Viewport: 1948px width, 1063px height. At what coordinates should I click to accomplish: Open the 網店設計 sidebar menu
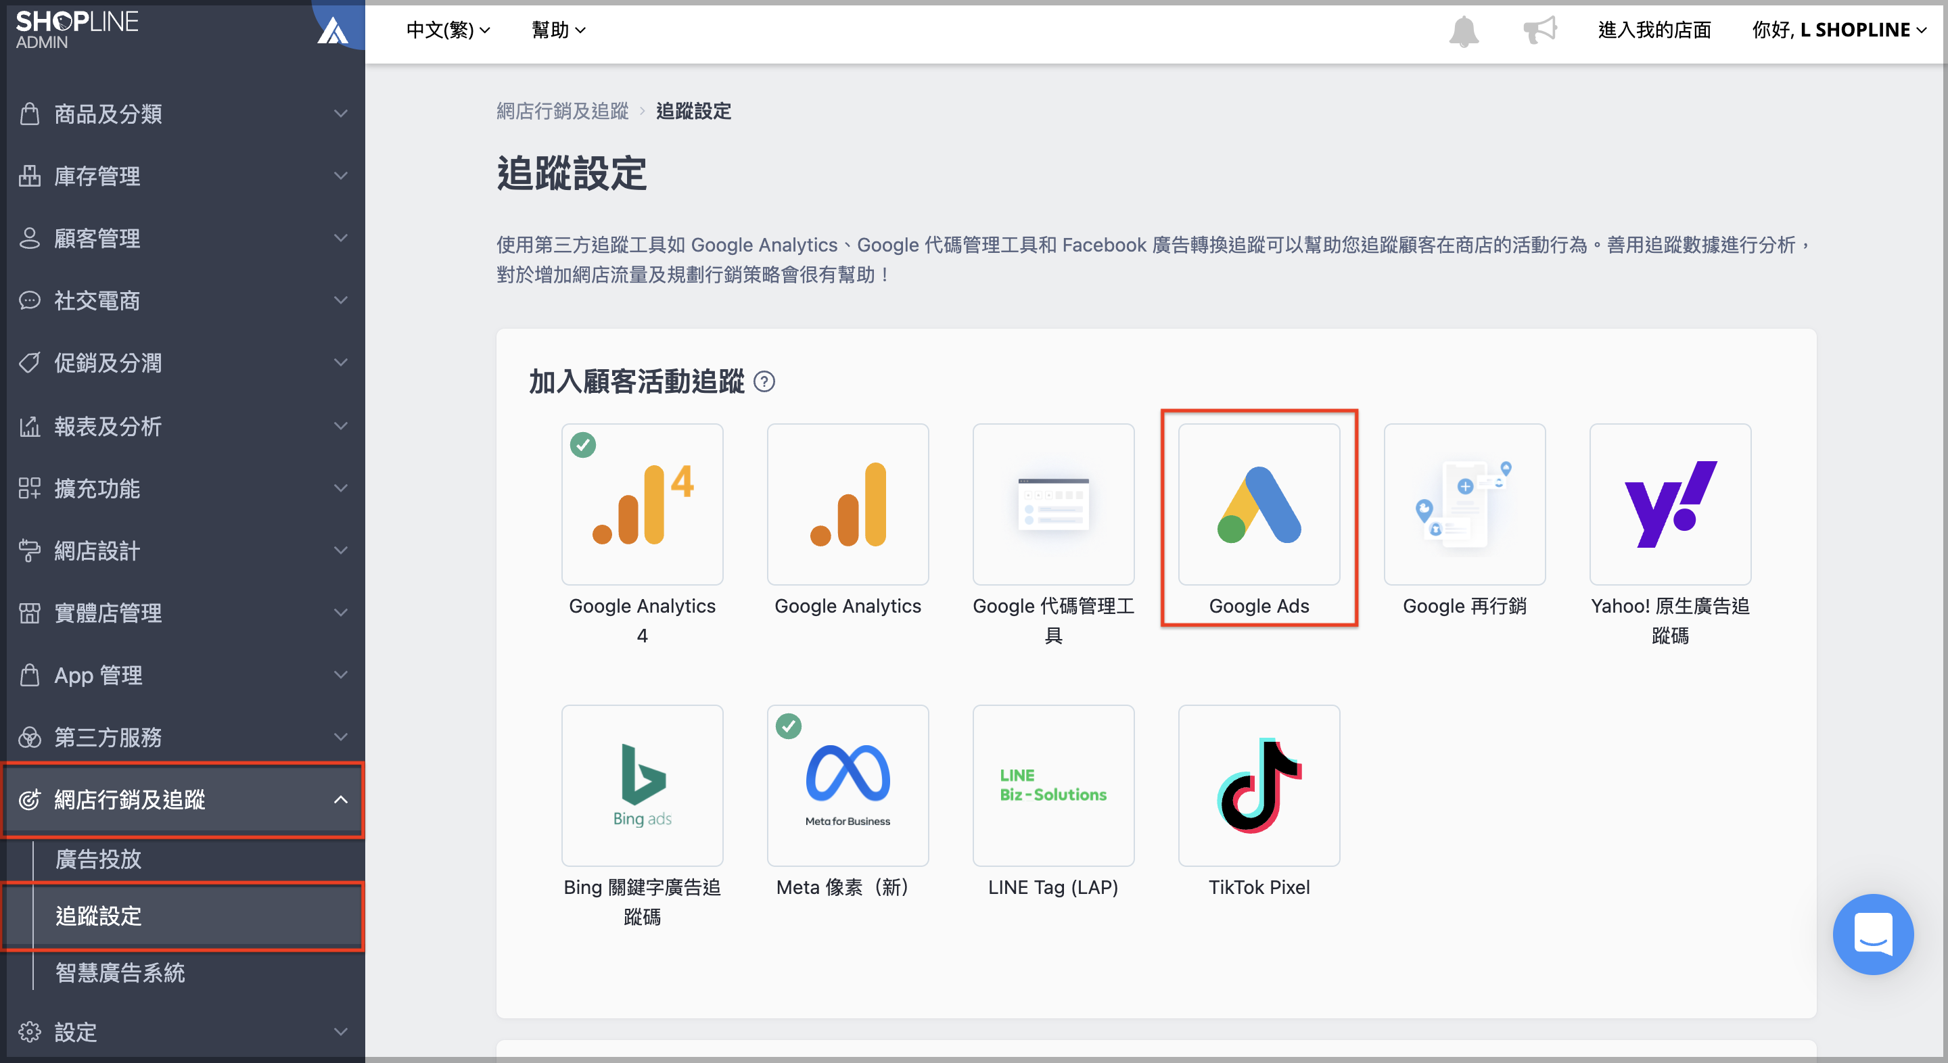(182, 550)
